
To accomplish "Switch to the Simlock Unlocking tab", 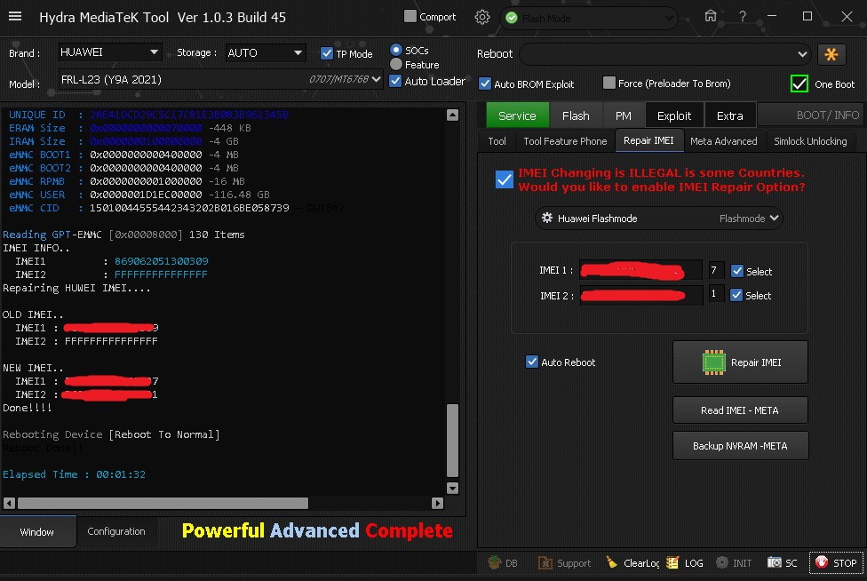I will (809, 140).
